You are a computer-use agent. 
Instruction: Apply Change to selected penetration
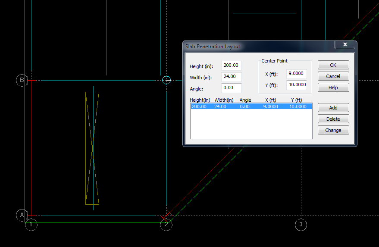click(333, 130)
